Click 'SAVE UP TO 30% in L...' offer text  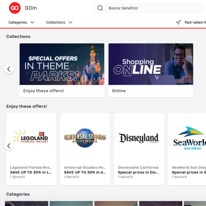tap(31, 172)
